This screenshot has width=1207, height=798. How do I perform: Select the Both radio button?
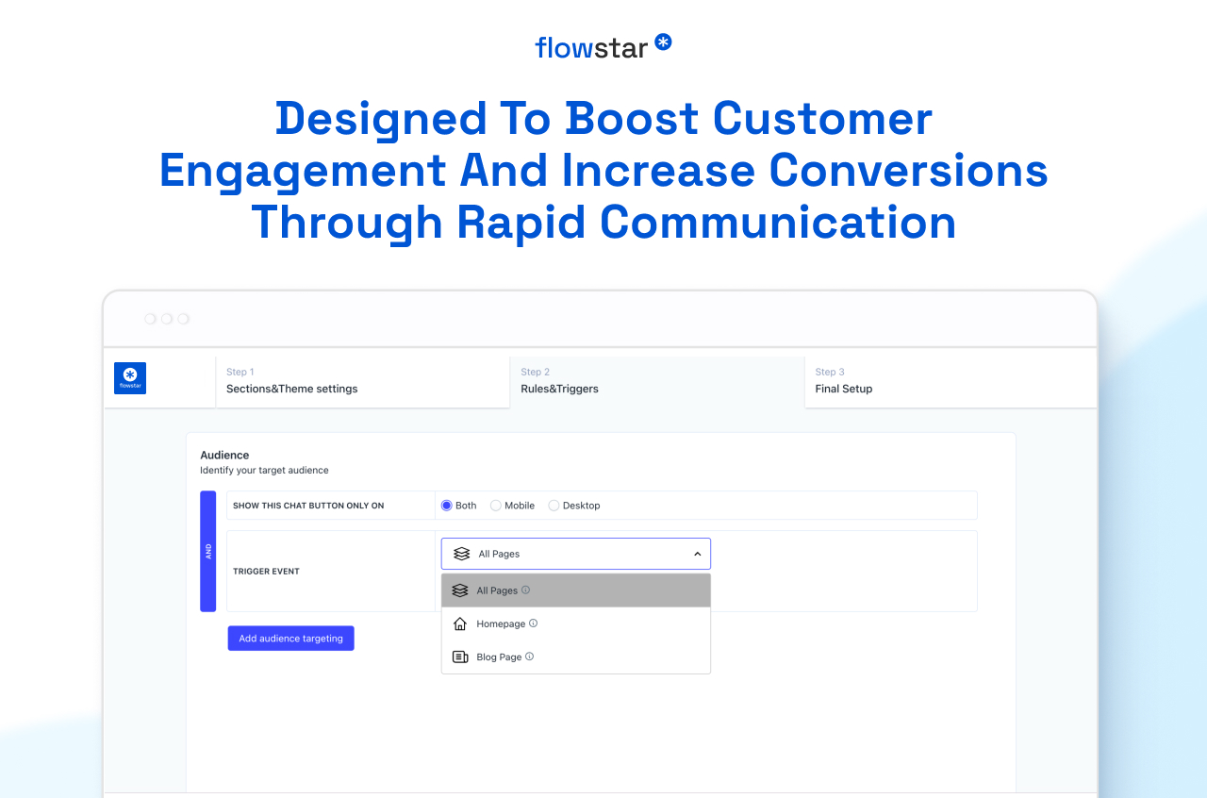[447, 506]
